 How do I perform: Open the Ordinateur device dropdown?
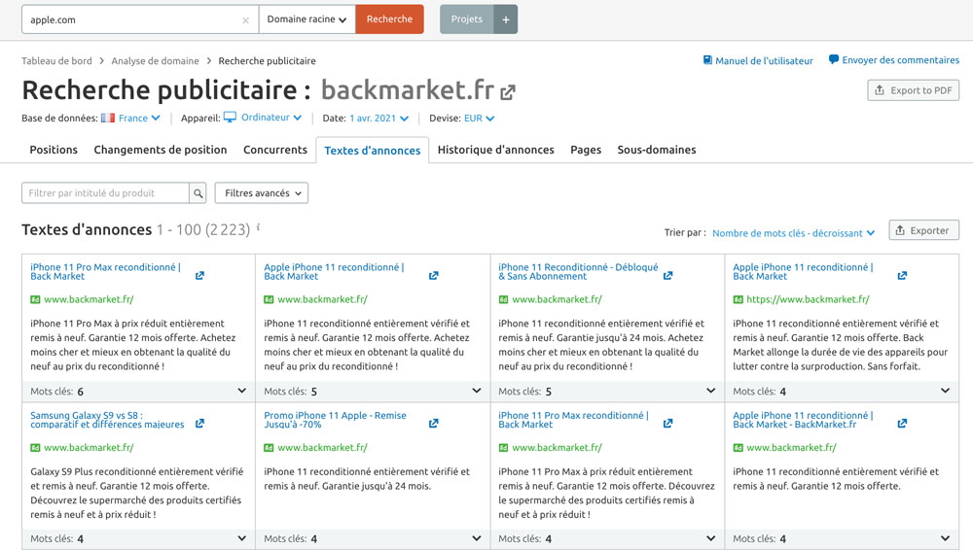click(271, 118)
